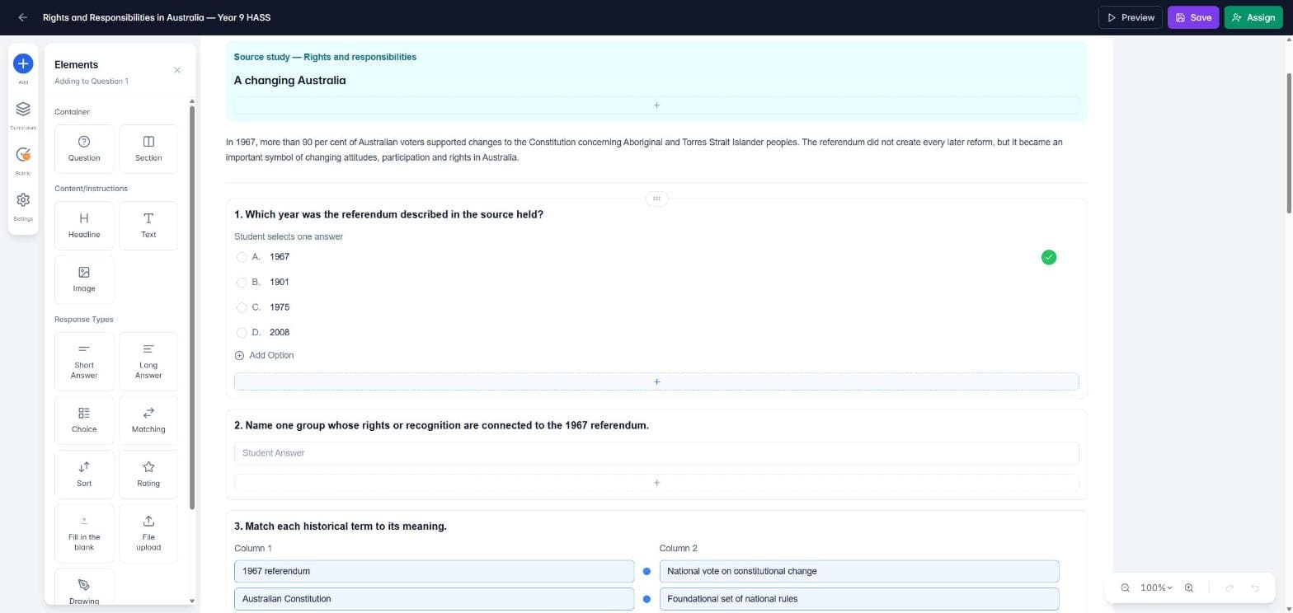Open the Settings sidebar panel
The height and width of the screenshot is (613, 1293).
[x=23, y=205]
